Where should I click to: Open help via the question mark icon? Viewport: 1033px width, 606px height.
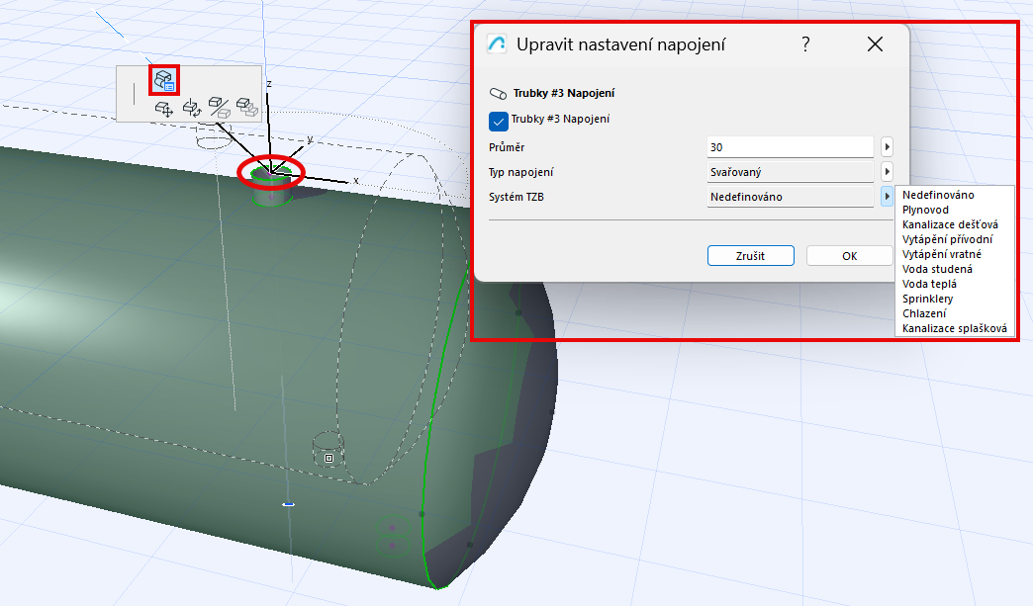[805, 43]
